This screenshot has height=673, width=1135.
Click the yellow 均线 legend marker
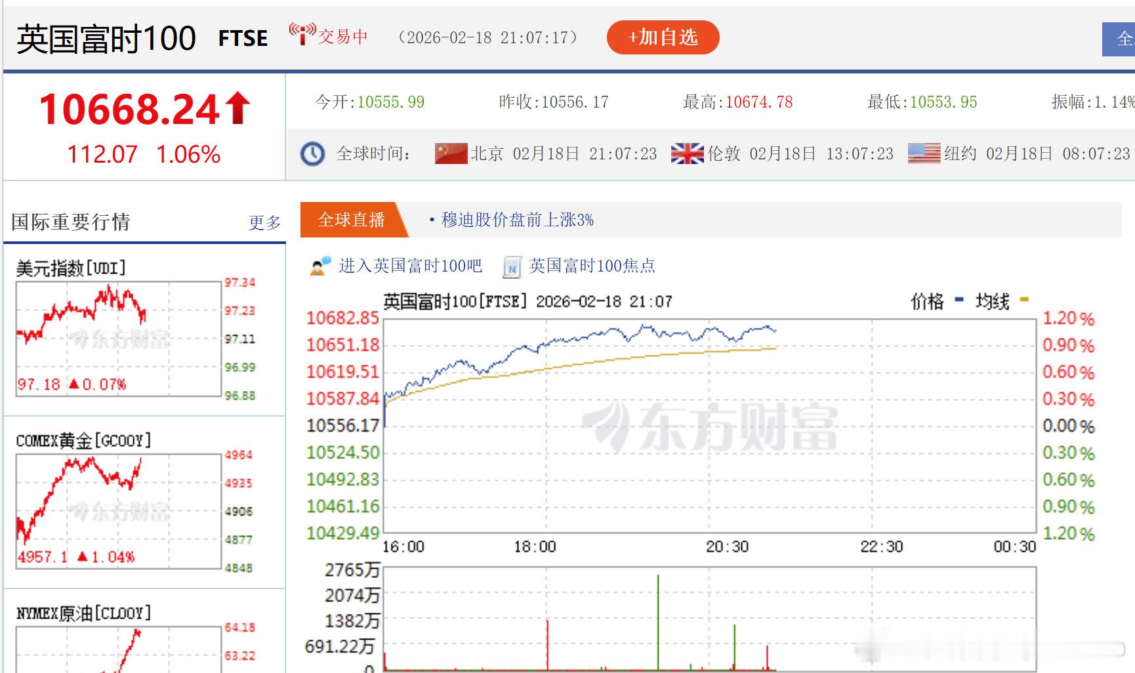pyautogui.click(x=1024, y=300)
